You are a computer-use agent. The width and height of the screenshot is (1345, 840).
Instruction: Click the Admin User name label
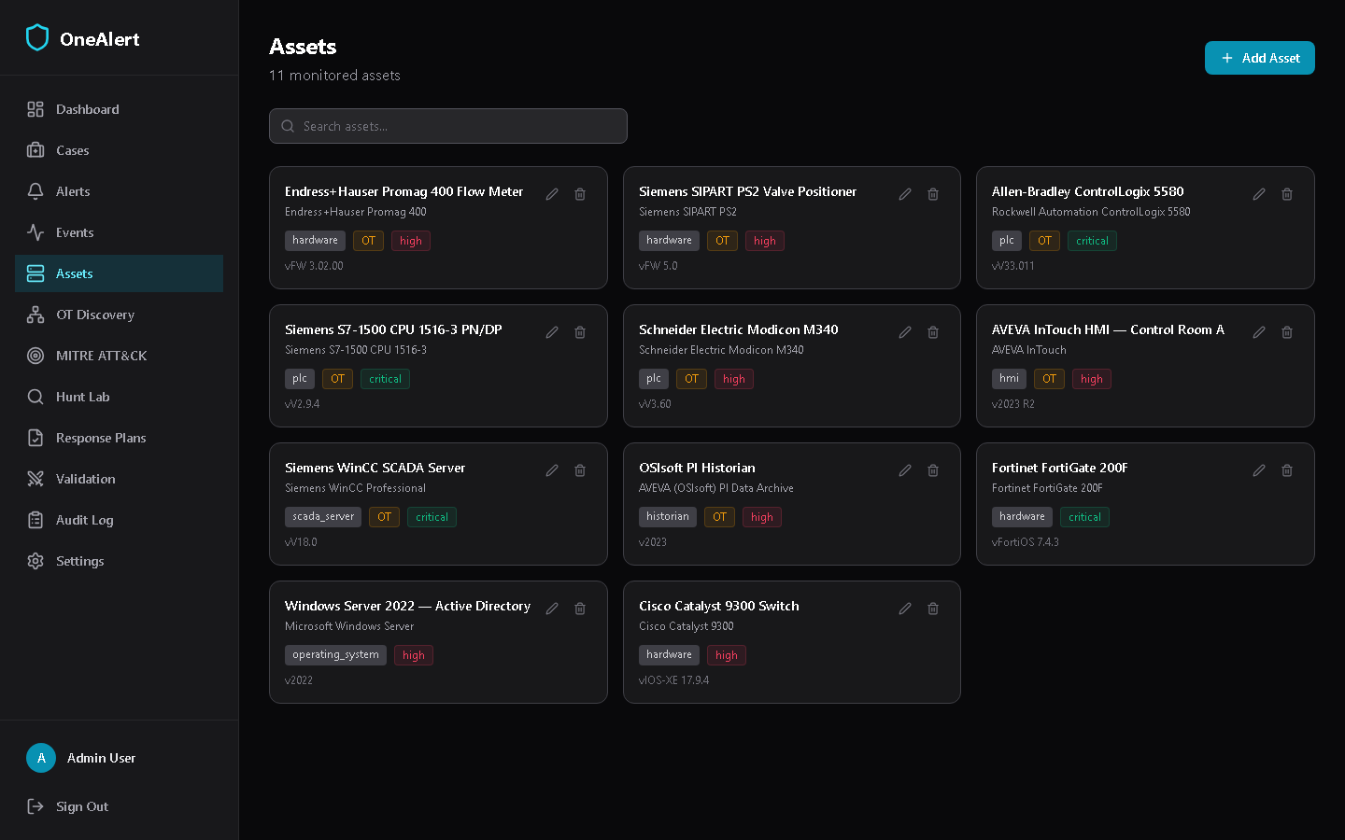coord(101,758)
